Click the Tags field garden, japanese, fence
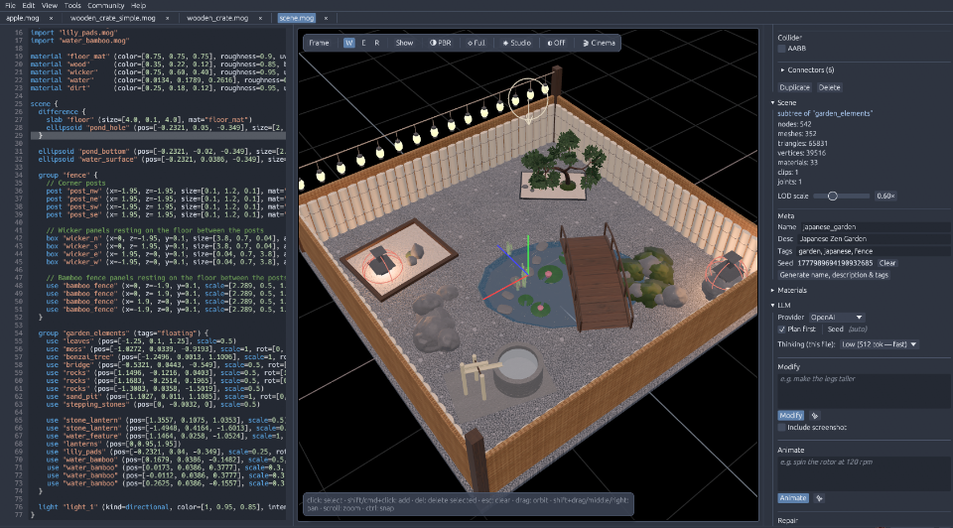The height and width of the screenshot is (528, 953). pos(874,251)
